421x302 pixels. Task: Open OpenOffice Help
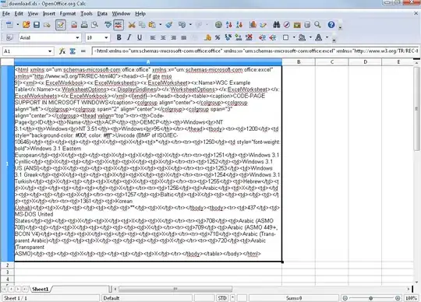click(331, 25)
